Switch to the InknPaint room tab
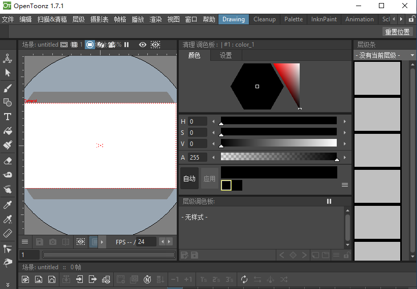417x289 pixels. [324, 19]
